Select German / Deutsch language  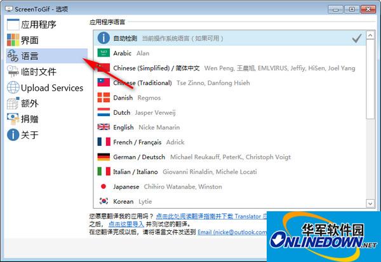[x=230, y=157]
